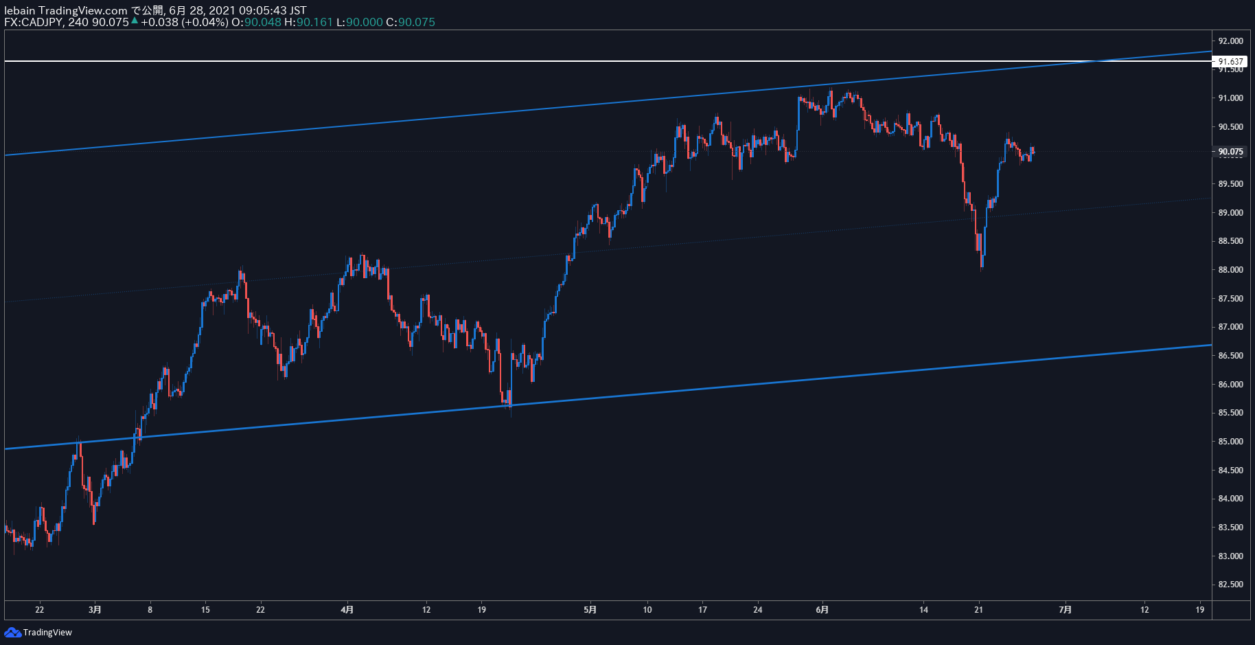Click the 14 date label on time axis
This screenshot has height=645, width=1255.
point(924,610)
